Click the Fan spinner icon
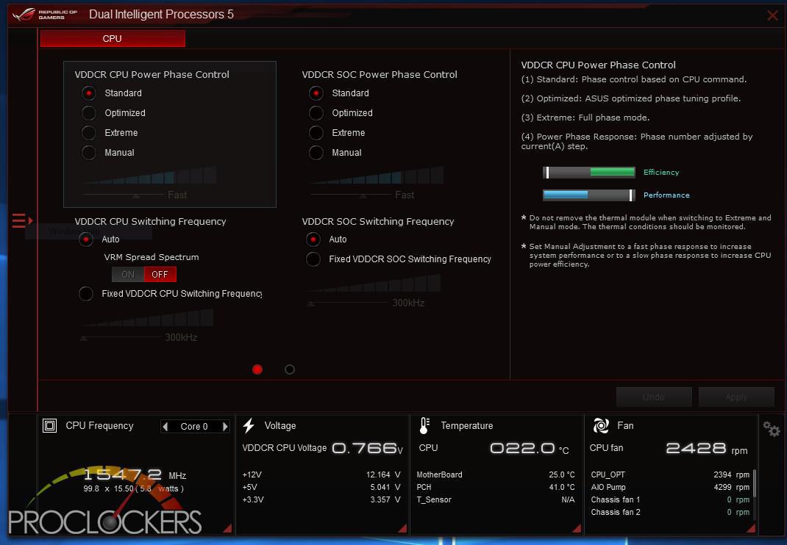 tap(601, 426)
